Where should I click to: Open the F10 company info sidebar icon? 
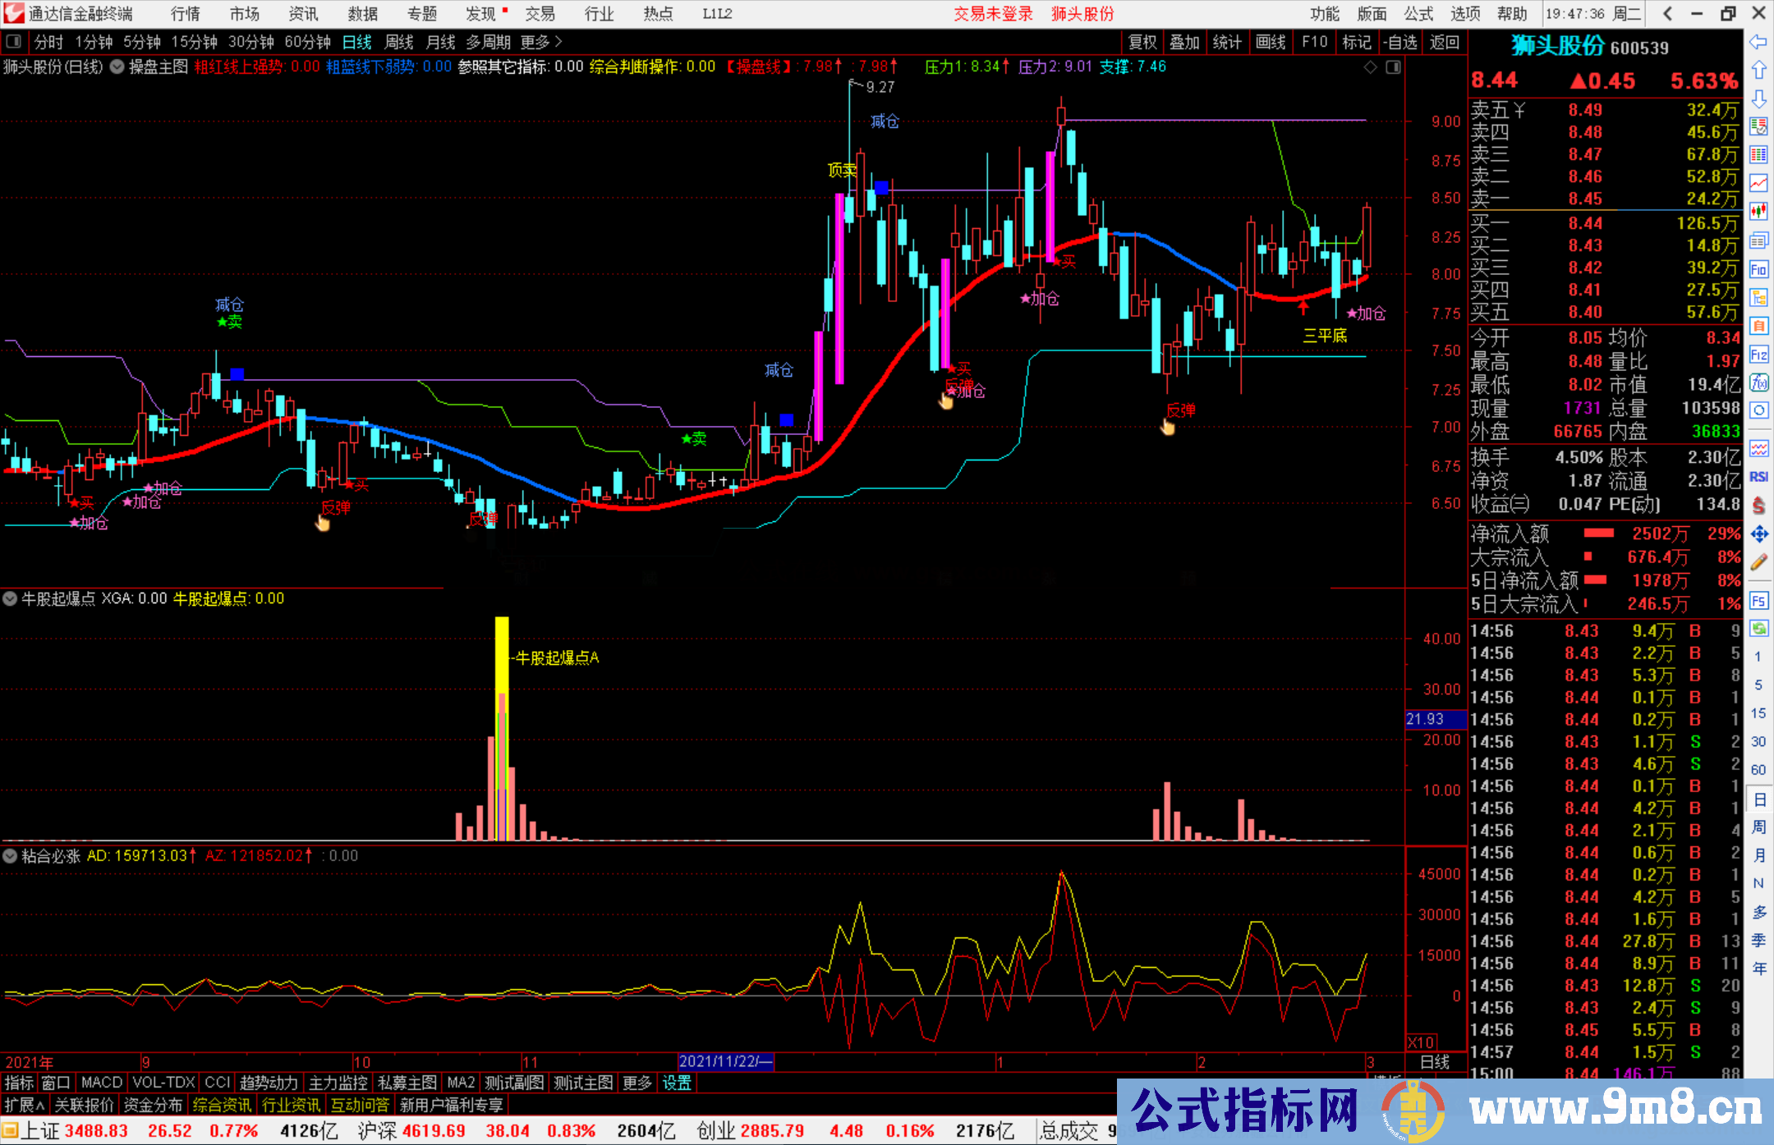[x=1758, y=269]
